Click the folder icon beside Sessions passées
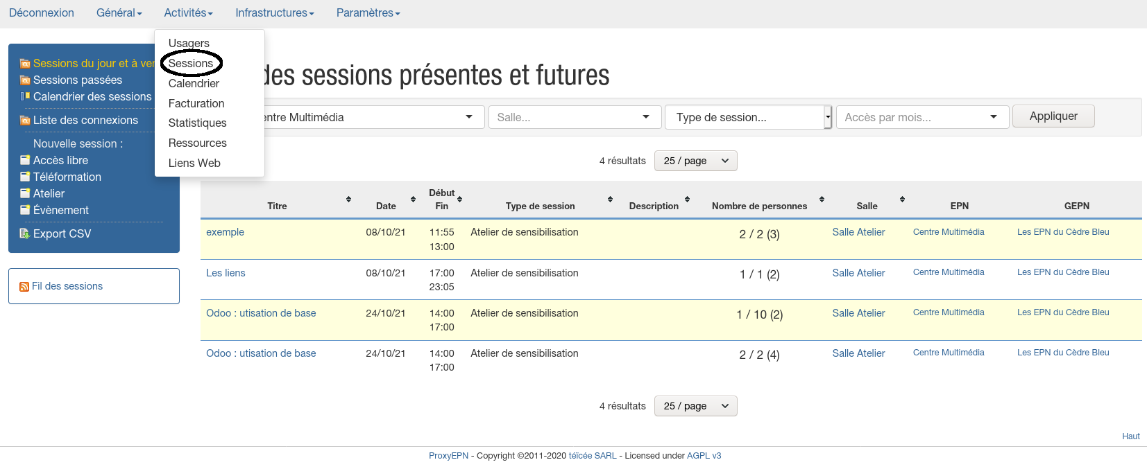The image size is (1147, 469). tap(25, 80)
